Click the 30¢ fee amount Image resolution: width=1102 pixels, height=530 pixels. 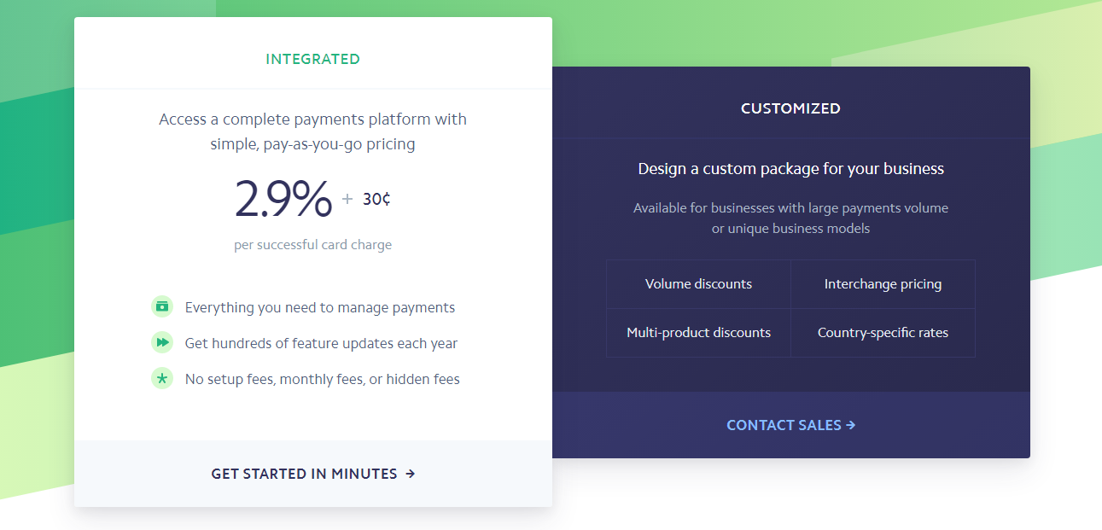click(376, 200)
